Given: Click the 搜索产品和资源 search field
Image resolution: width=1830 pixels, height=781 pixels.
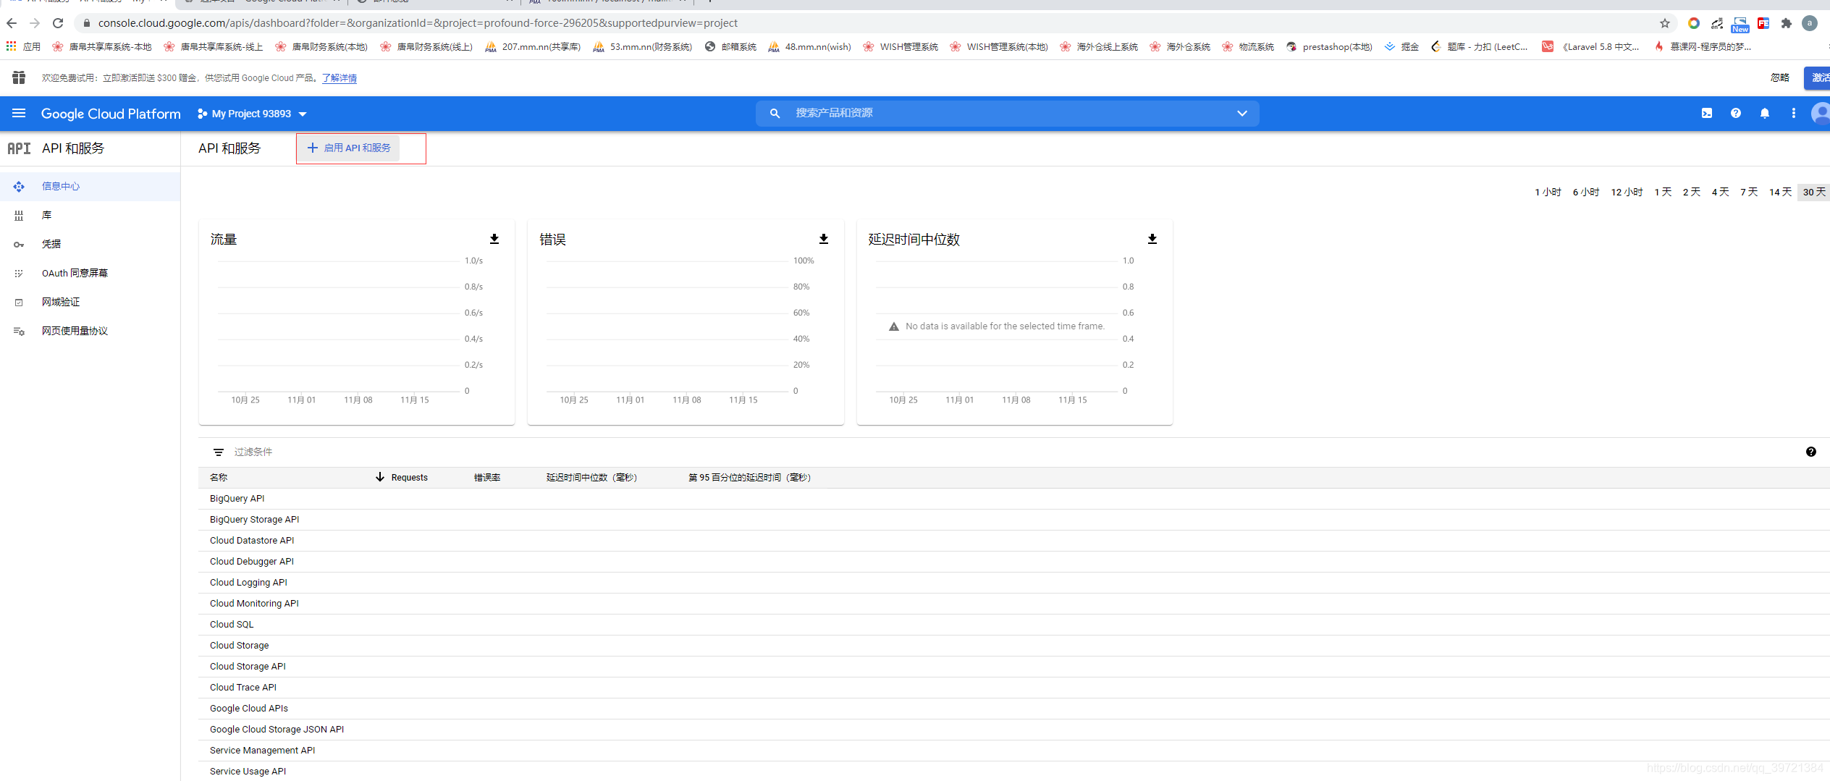Looking at the screenshot, I should point(1006,114).
